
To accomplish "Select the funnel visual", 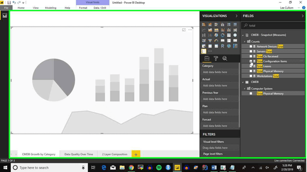I will (x=210, y=41).
